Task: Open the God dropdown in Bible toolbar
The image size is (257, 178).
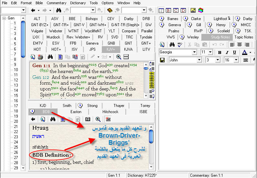Action: (110, 57)
